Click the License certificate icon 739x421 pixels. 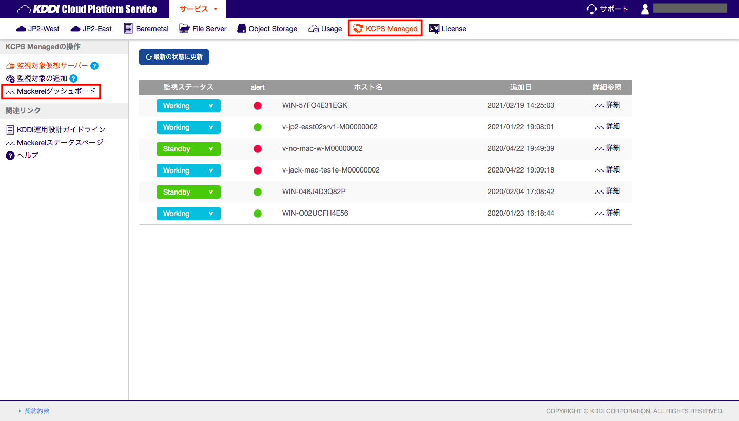(434, 29)
